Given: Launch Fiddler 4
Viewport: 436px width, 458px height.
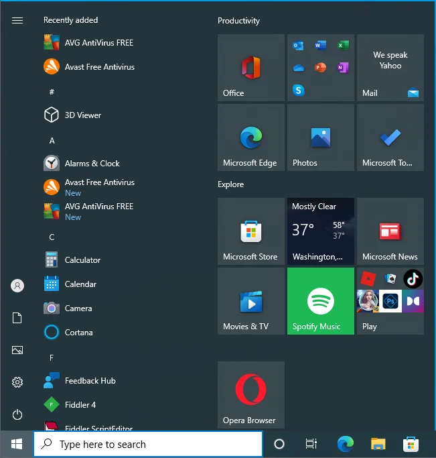Looking at the screenshot, I should (70, 405).
